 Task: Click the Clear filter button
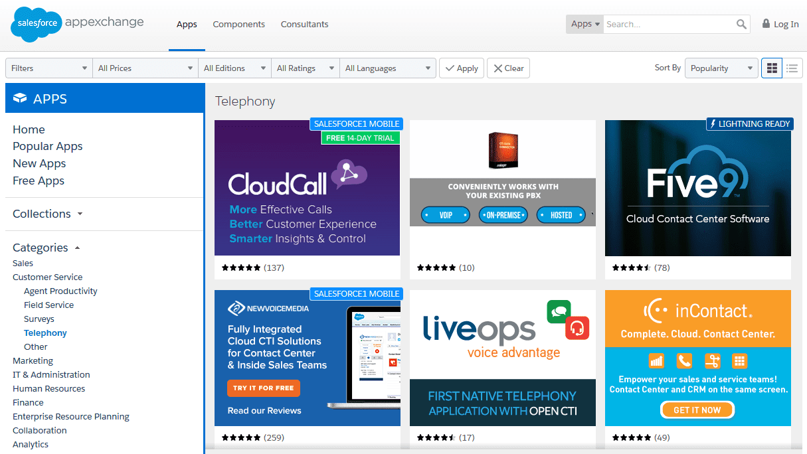[508, 68]
